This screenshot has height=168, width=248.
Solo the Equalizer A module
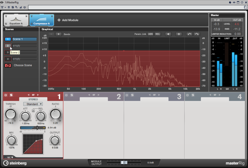point(6,24)
